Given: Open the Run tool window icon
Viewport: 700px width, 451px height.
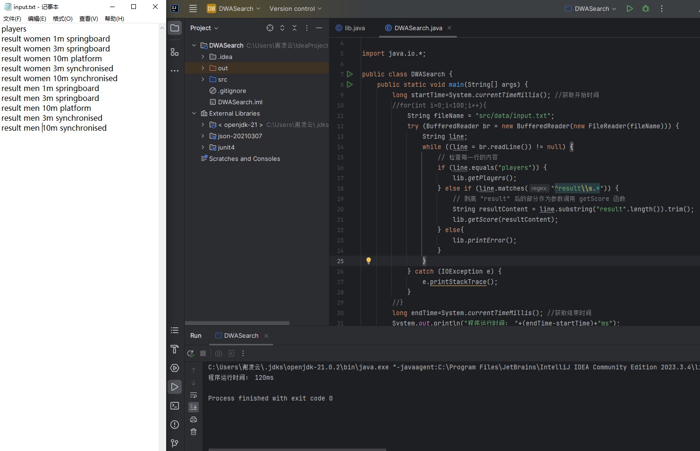Looking at the screenshot, I should [x=175, y=387].
